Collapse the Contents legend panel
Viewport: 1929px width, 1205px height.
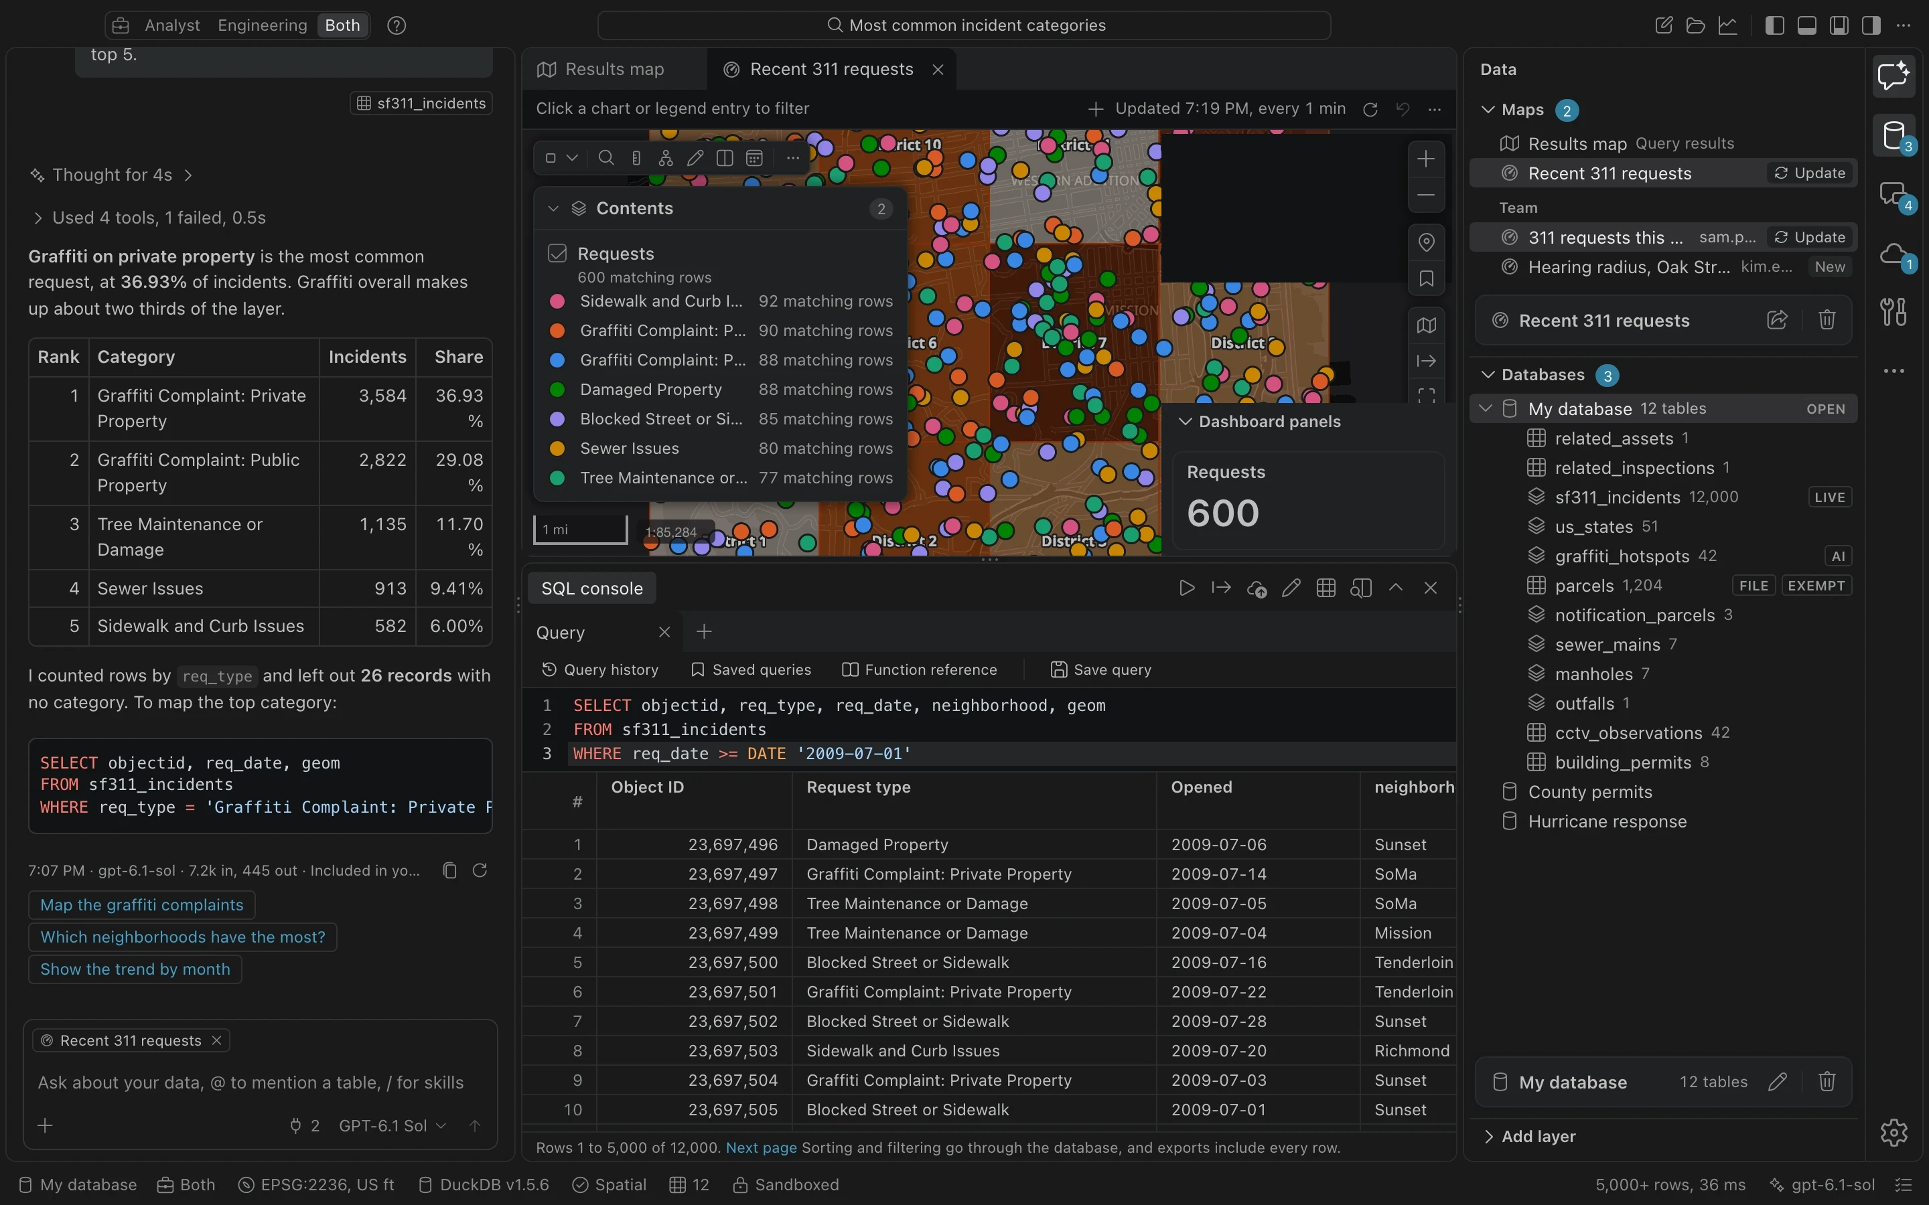553,208
